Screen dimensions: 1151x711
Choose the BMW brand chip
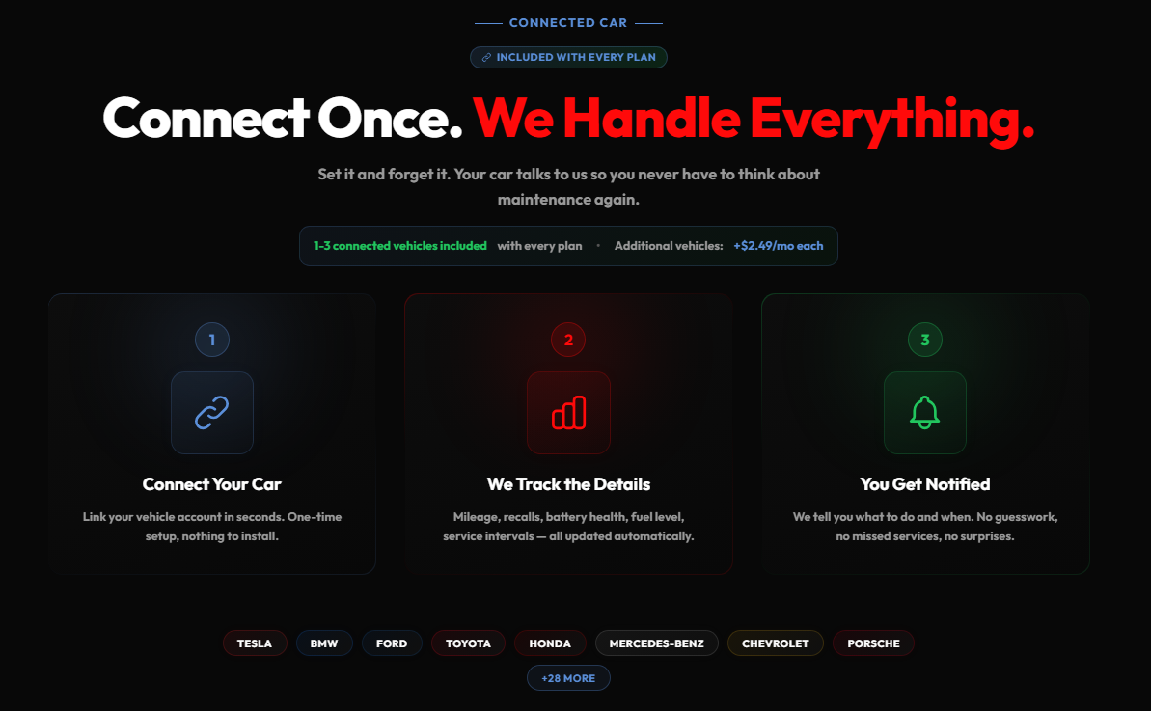coord(324,643)
